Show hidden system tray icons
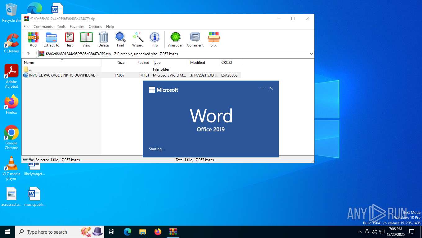This screenshot has width=422, height=238. coord(360,232)
